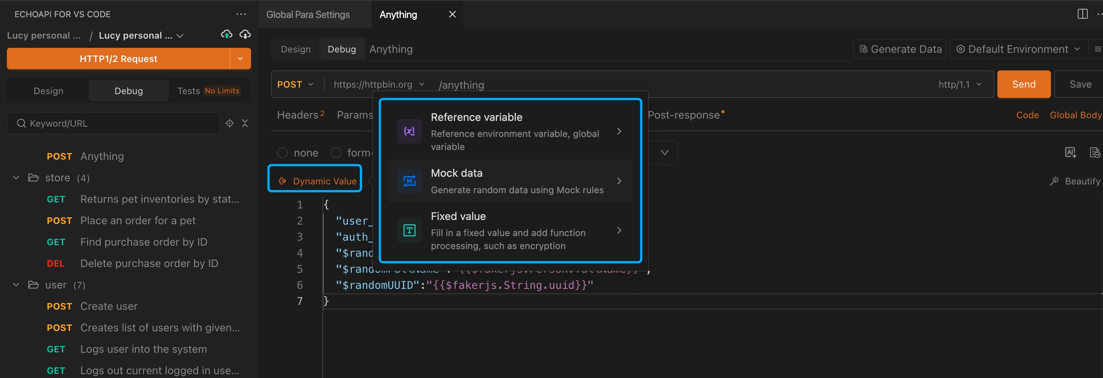
Task: Open the body type dropdown chevron
Action: (x=664, y=152)
